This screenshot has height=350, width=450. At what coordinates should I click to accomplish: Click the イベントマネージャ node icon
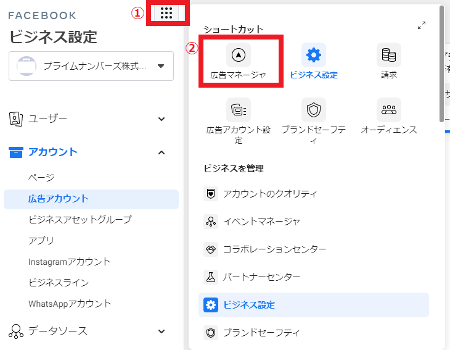click(x=211, y=222)
